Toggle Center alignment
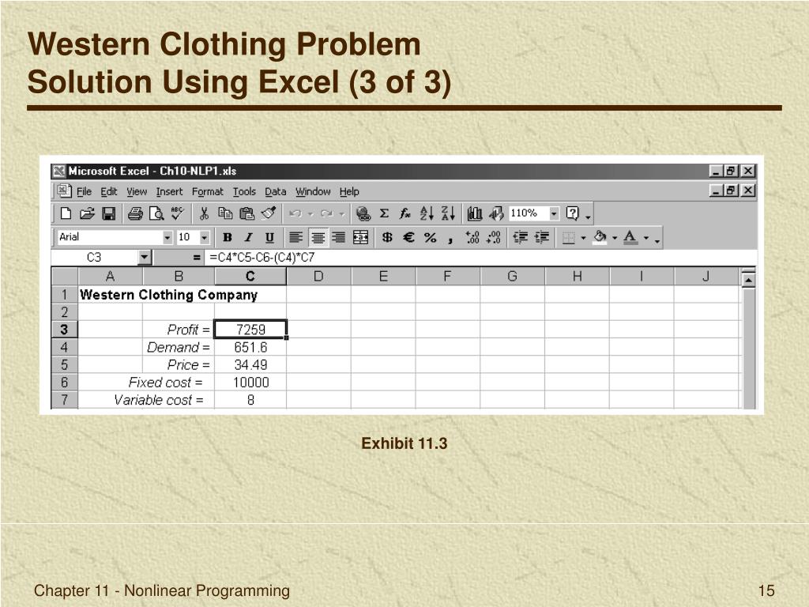 (318, 237)
